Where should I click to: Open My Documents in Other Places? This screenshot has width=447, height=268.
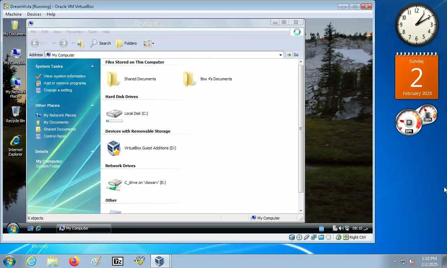click(x=56, y=122)
